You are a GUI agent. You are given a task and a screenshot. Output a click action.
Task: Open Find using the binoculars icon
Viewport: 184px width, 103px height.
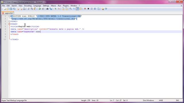(x=47, y=9)
